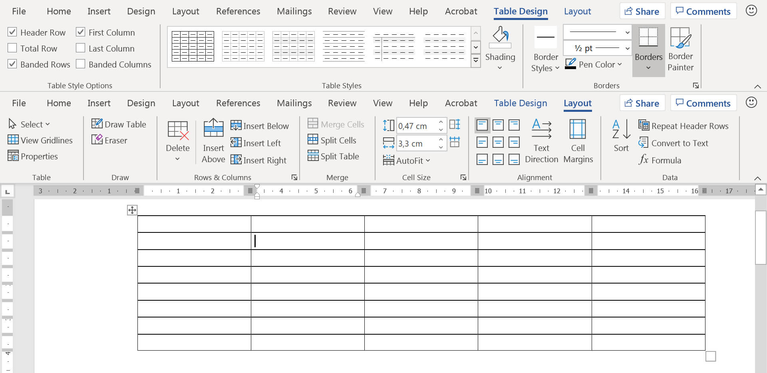Viewport: 767px width, 373px height.
Task: Expand the Table Styles gallery with the More arrow
Action: 476,61
